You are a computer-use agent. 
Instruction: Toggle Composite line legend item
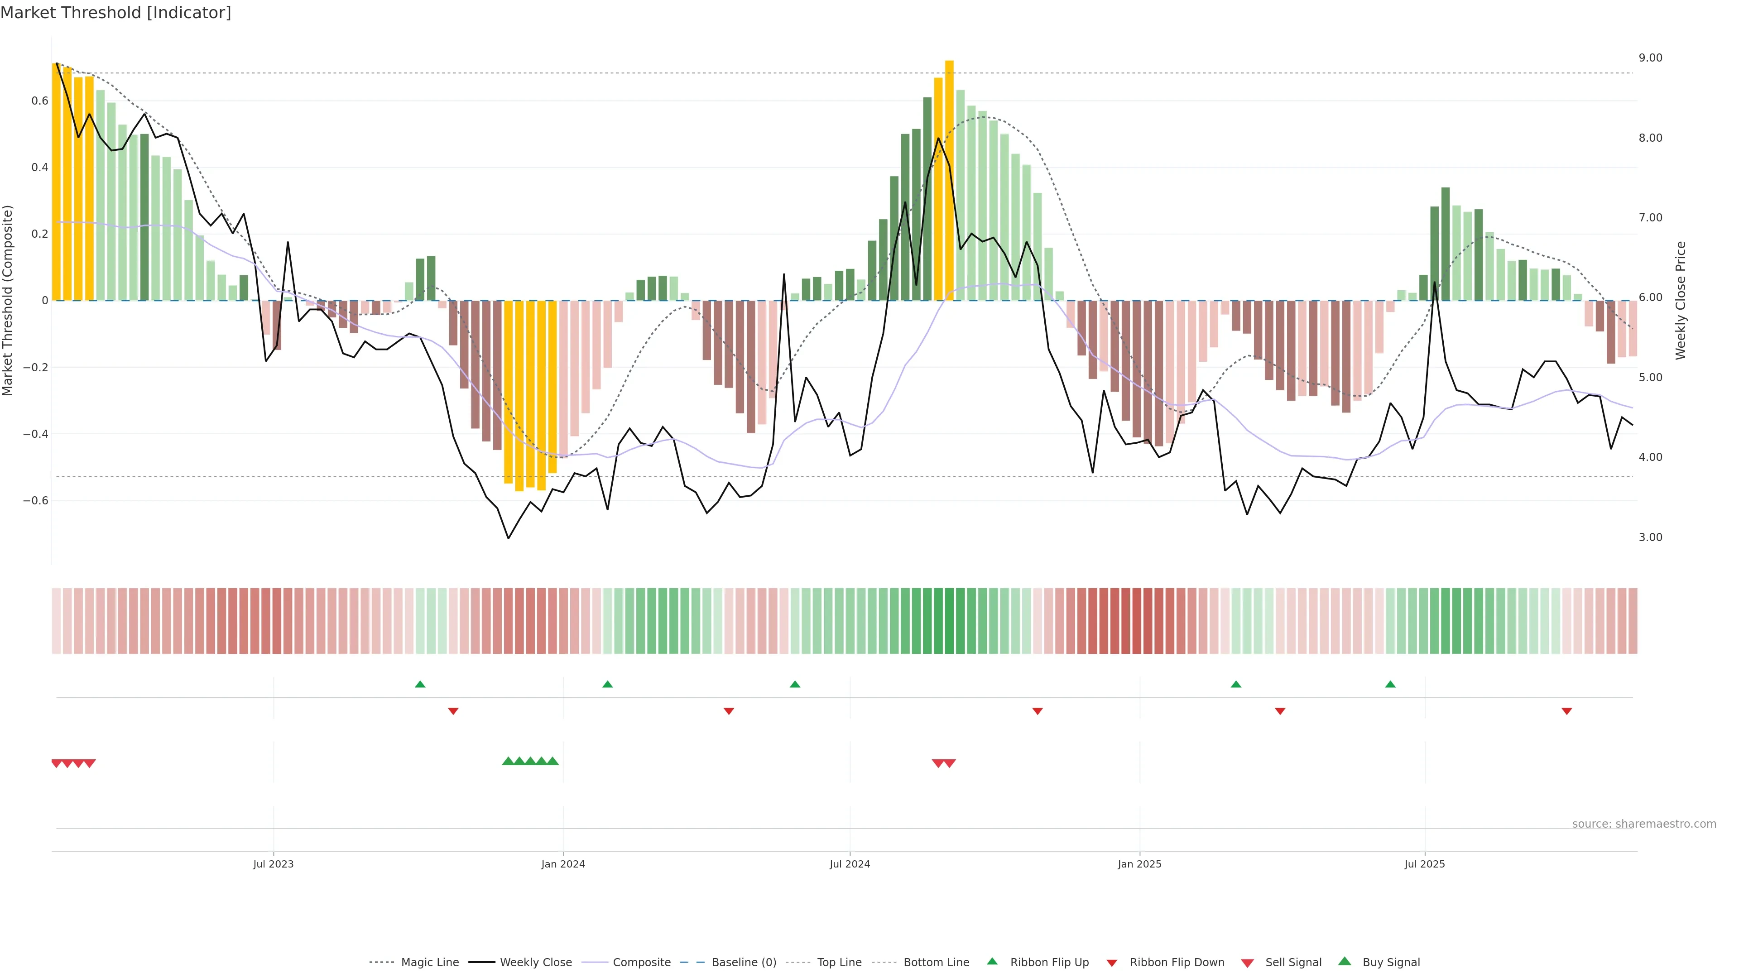coord(641,962)
